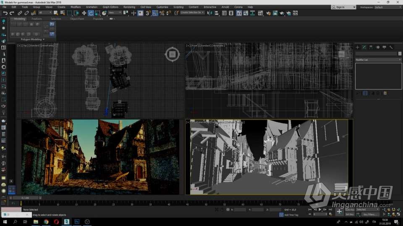This screenshot has height=226, width=403.
Task: Switch to the Freeform ribbon tab
Action: [37, 19]
